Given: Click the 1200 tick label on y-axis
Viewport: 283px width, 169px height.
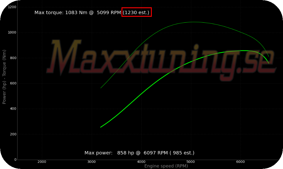Looking at the screenshot, I should [x=12, y=7].
